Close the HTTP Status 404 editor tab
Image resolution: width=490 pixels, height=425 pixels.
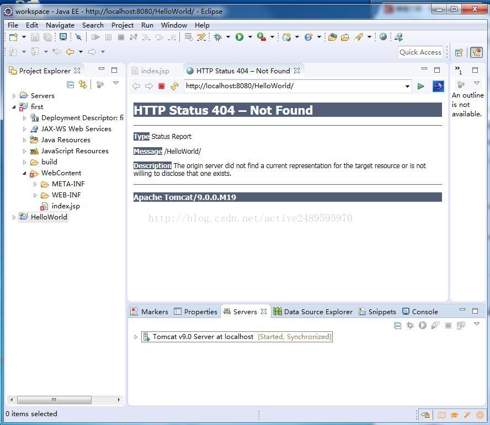click(297, 71)
